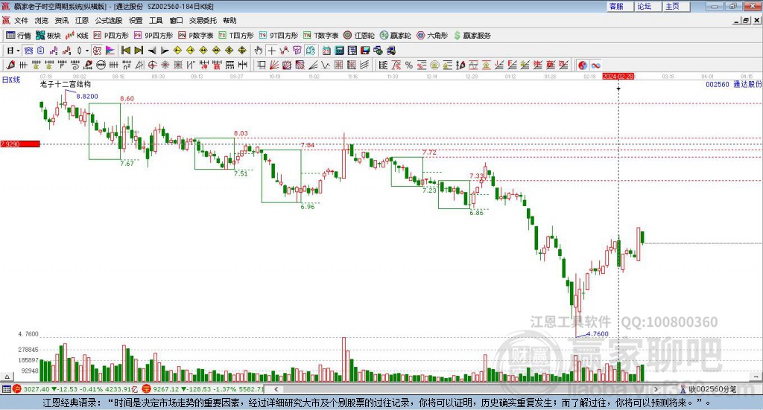Image resolution: width=763 pixels, height=410 pixels.
Task: Toggle the crosshair cursor tool
Action: pos(271,51)
